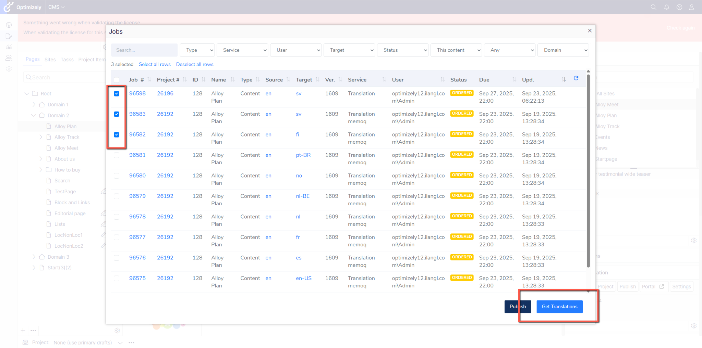Sort jobs by Type column
The image size is (702, 348).
[x=258, y=80]
